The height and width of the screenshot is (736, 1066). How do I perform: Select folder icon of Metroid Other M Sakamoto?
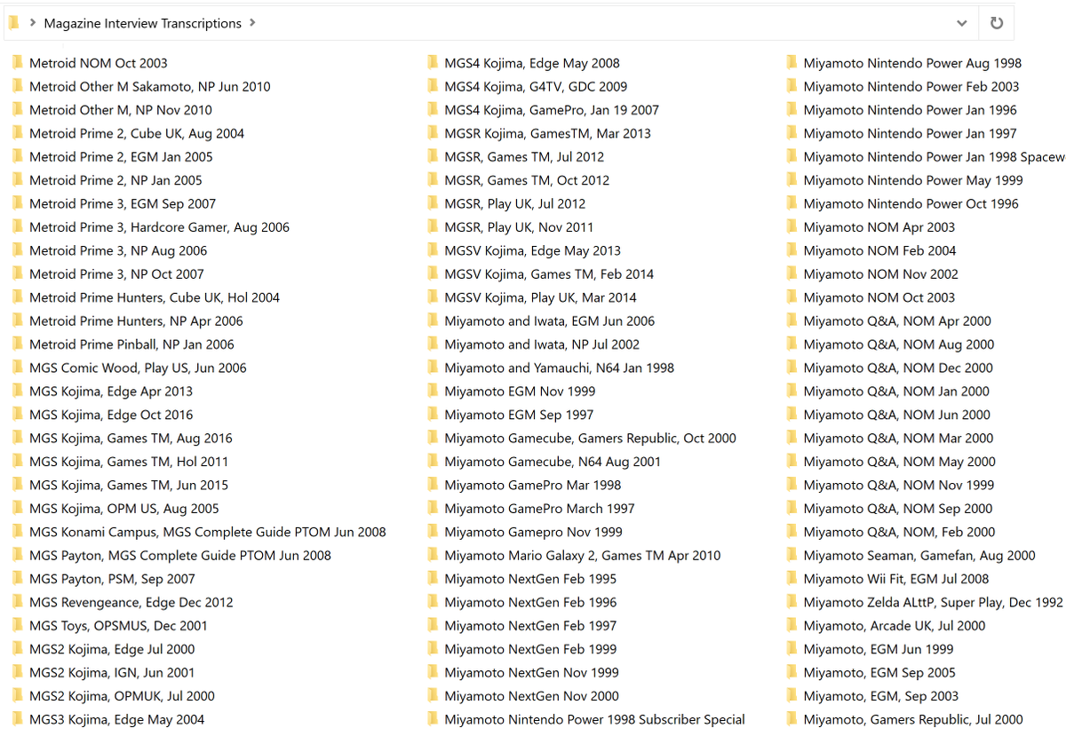coord(18,86)
